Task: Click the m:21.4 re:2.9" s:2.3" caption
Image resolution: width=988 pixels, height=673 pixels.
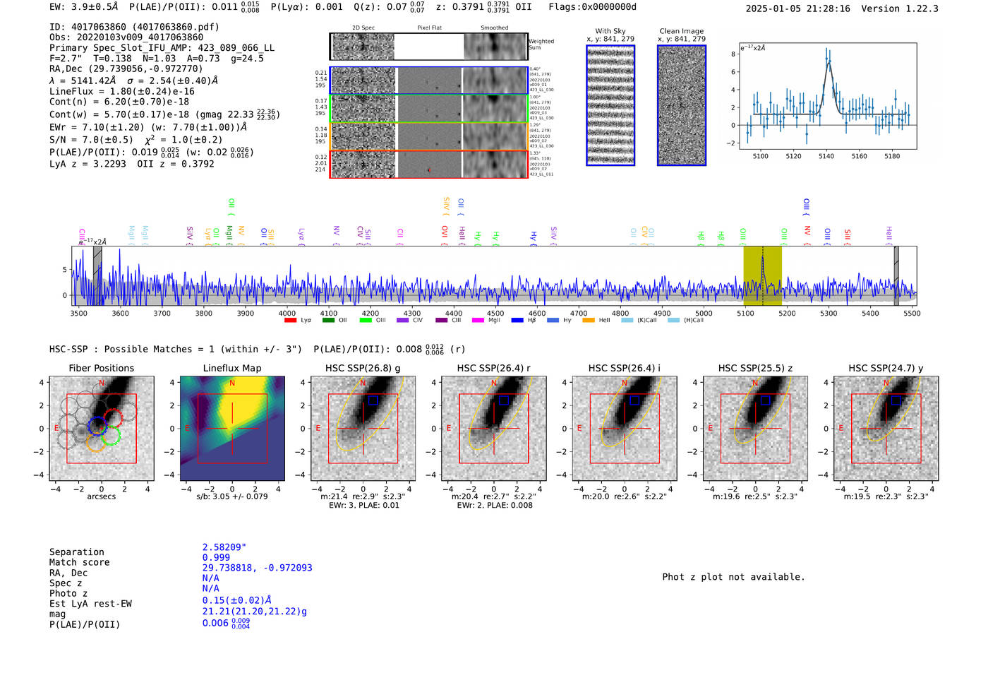Action: pyautogui.click(x=363, y=496)
